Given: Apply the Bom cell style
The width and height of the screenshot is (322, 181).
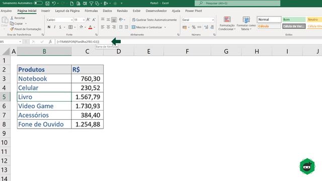Looking at the screenshot, I should point(294,20).
